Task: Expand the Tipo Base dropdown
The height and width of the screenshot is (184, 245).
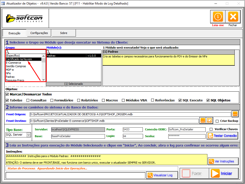Action: tap(29, 135)
